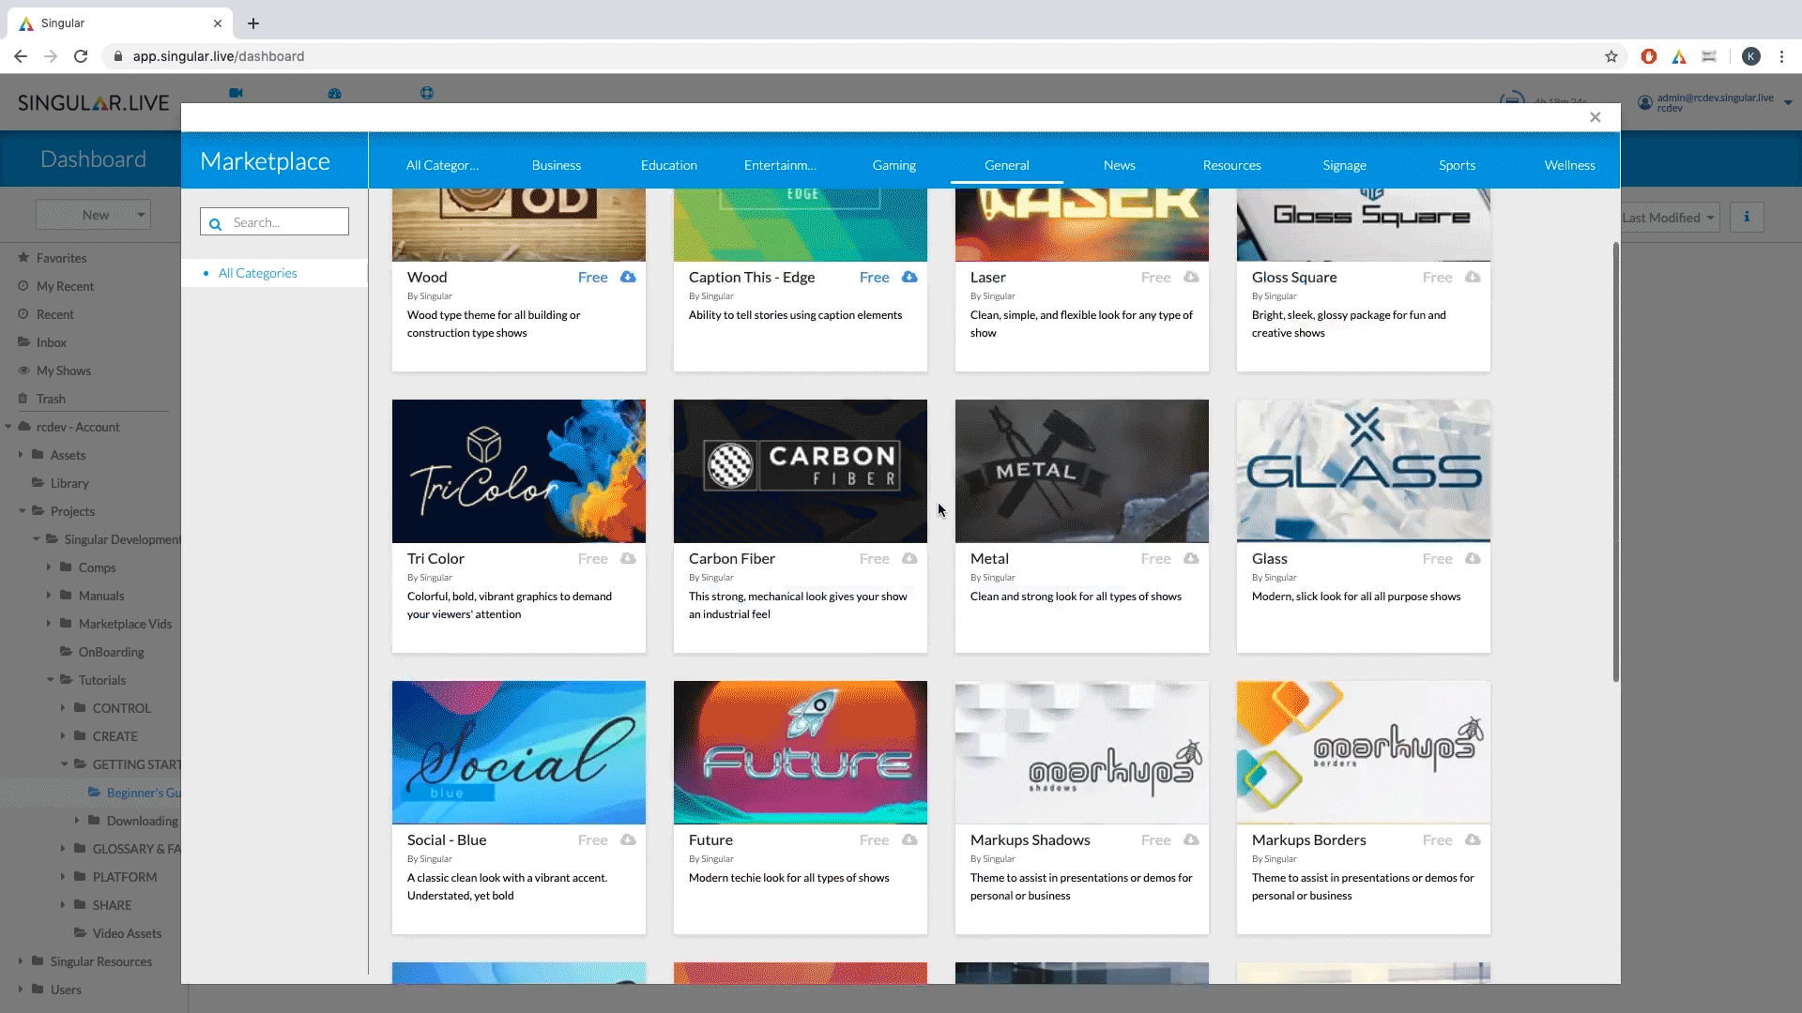The height and width of the screenshot is (1013, 1802).
Task: Expand the Comps folder
Action: tap(49, 567)
